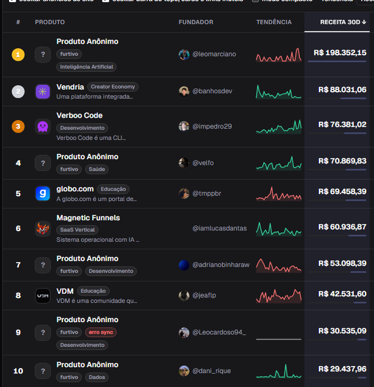This screenshot has width=374, height=387.
Task: Click the revenue bar under R$ 88.031,06
Action: click(337, 98)
